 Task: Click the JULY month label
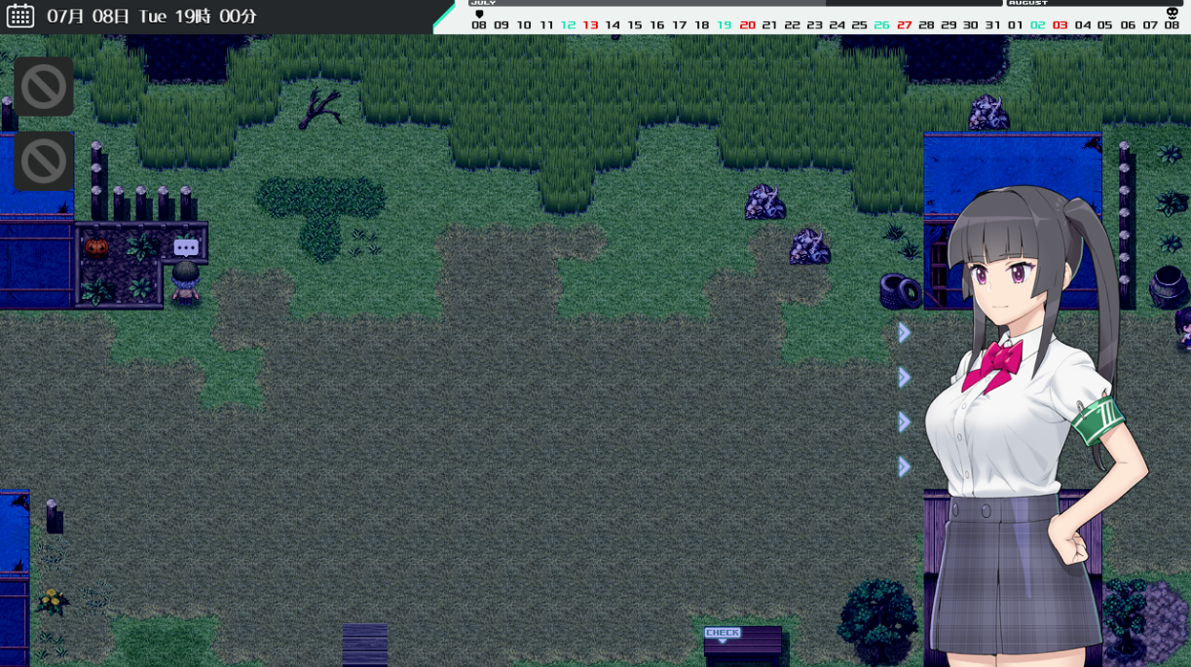pyautogui.click(x=483, y=3)
